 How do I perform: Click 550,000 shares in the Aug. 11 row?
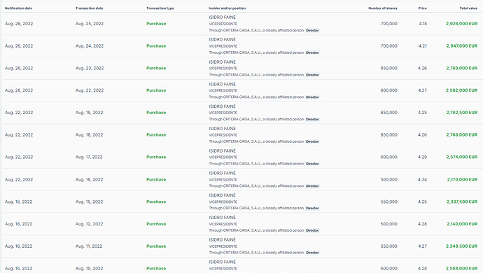tap(388, 246)
